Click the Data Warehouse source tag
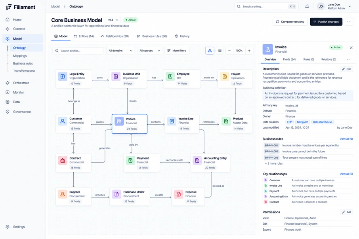359x239 pixels. pyautogui.click(x=323, y=122)
